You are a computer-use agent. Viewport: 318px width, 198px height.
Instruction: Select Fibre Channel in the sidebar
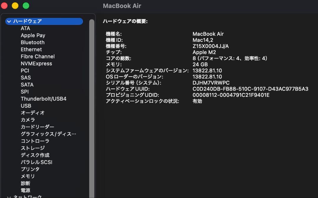(x=37, y=57)
